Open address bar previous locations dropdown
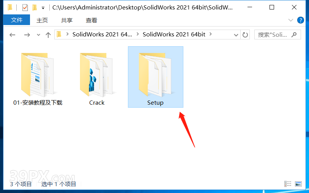 coord(236,35)
